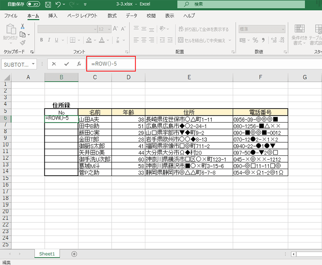Open the 挿入 ribbon tab
The height and width of the screenshot is (265, 322).
tap(53, 16)
